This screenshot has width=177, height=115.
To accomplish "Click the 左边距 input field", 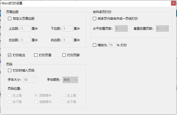I will [x=26, y=40].
